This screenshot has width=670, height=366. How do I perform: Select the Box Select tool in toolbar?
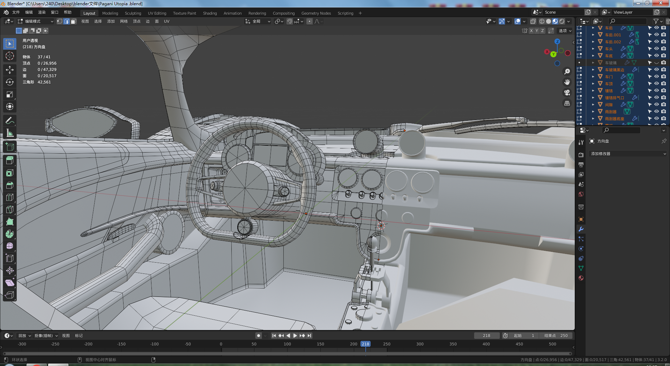pos(10,44)
